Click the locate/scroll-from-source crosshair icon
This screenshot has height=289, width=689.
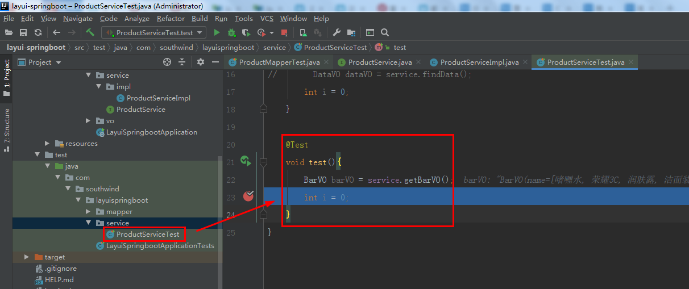pyautogui.click(x=167, y=62)
